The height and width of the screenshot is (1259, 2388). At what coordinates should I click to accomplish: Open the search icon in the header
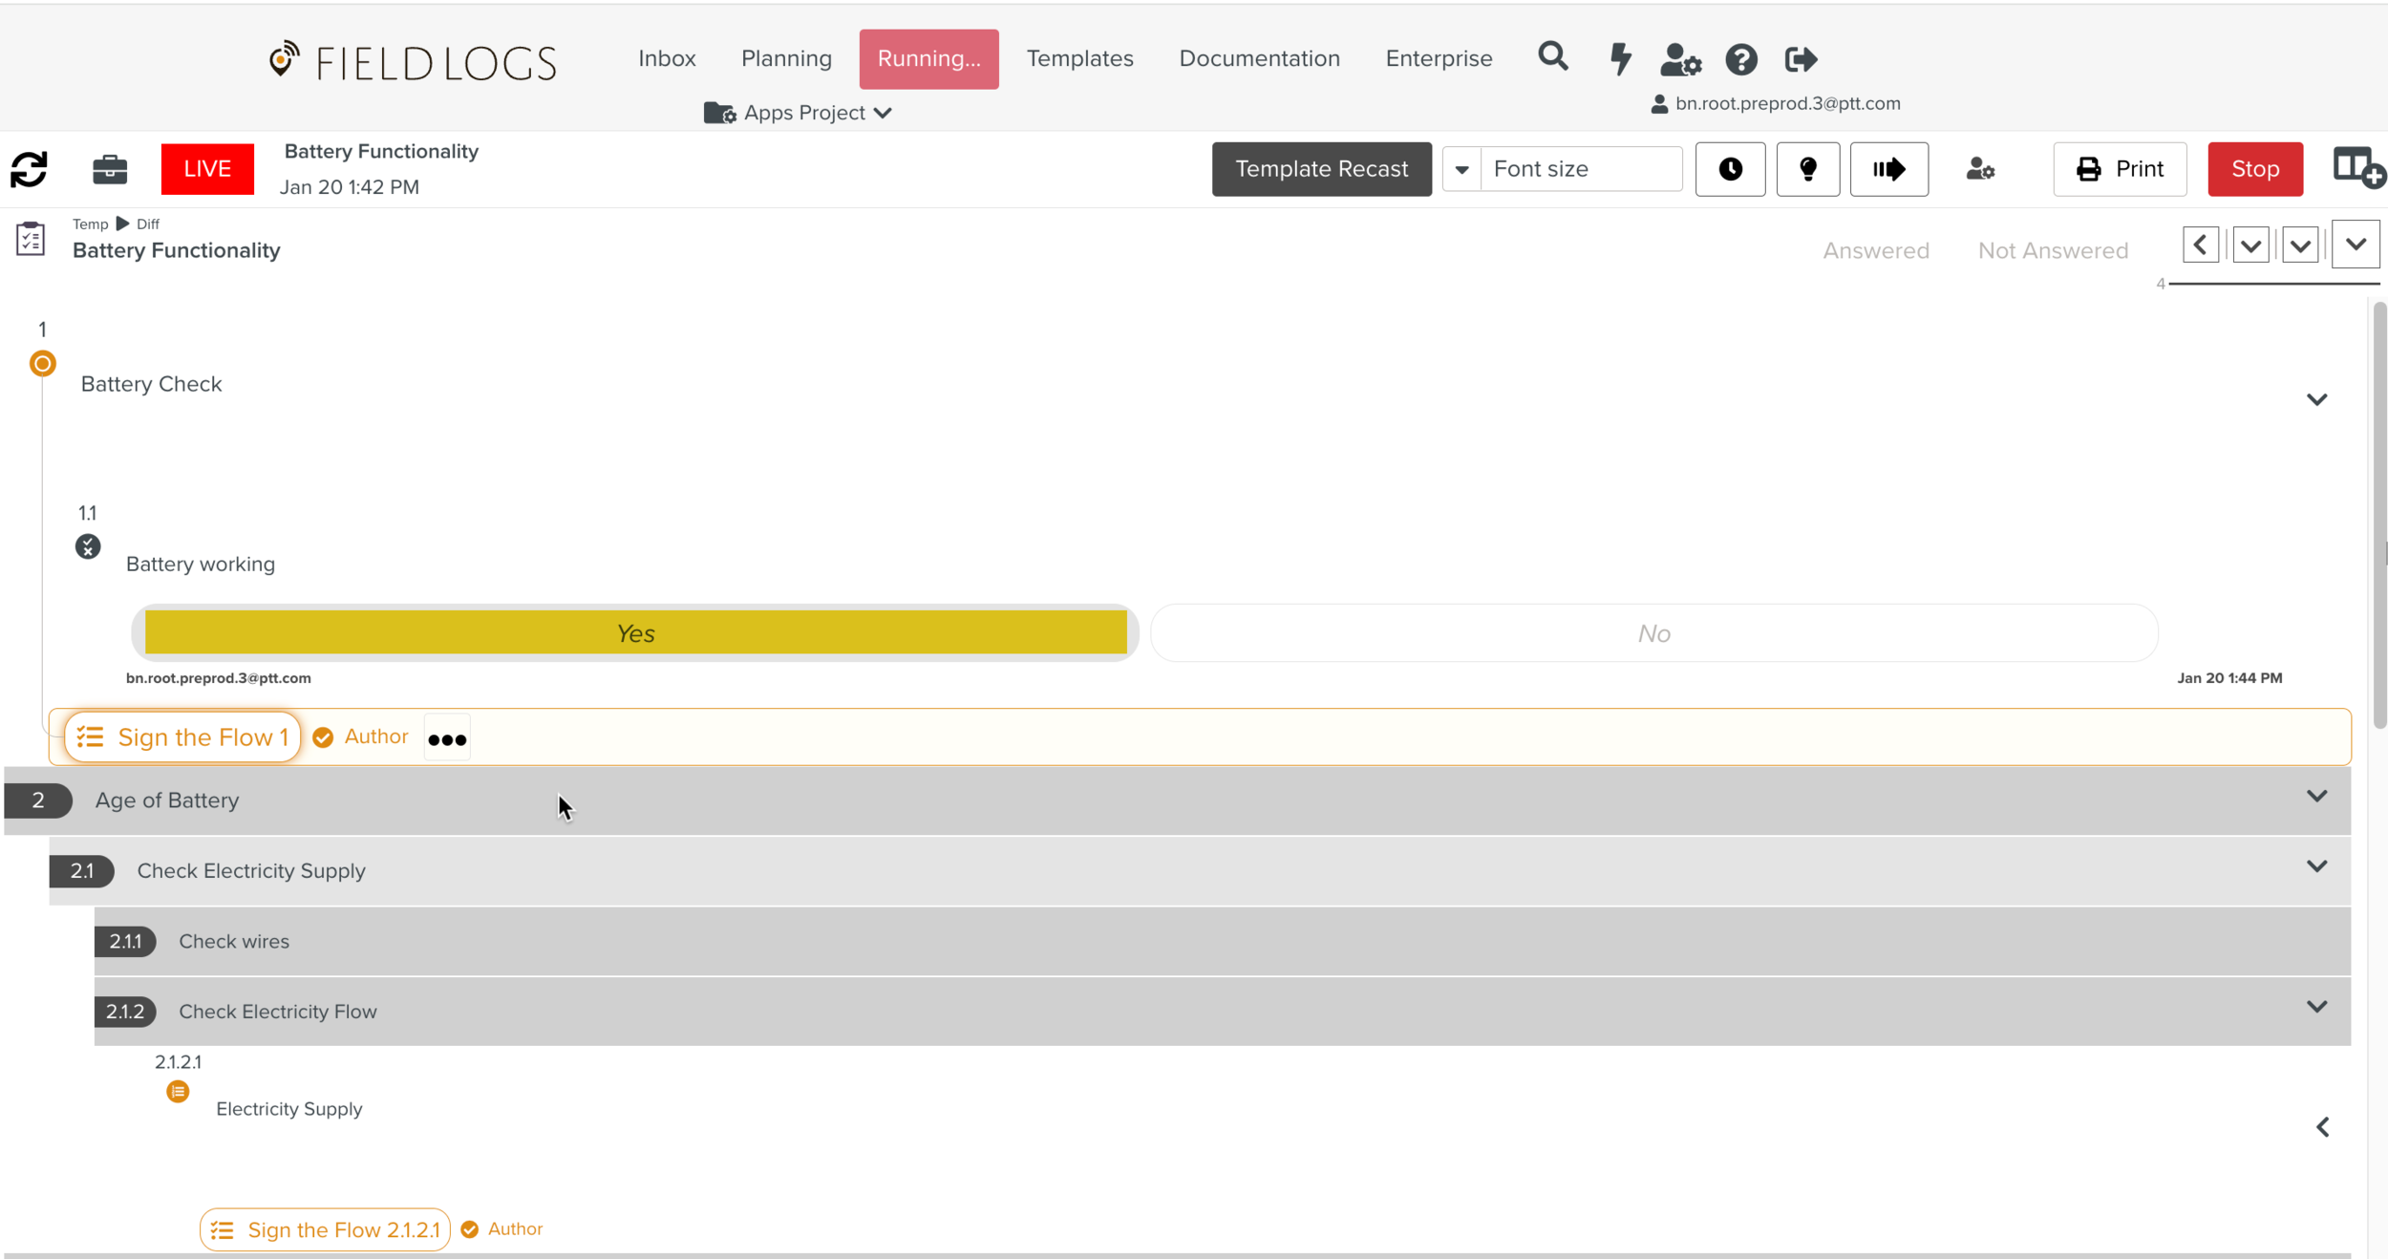point(1552,57)
